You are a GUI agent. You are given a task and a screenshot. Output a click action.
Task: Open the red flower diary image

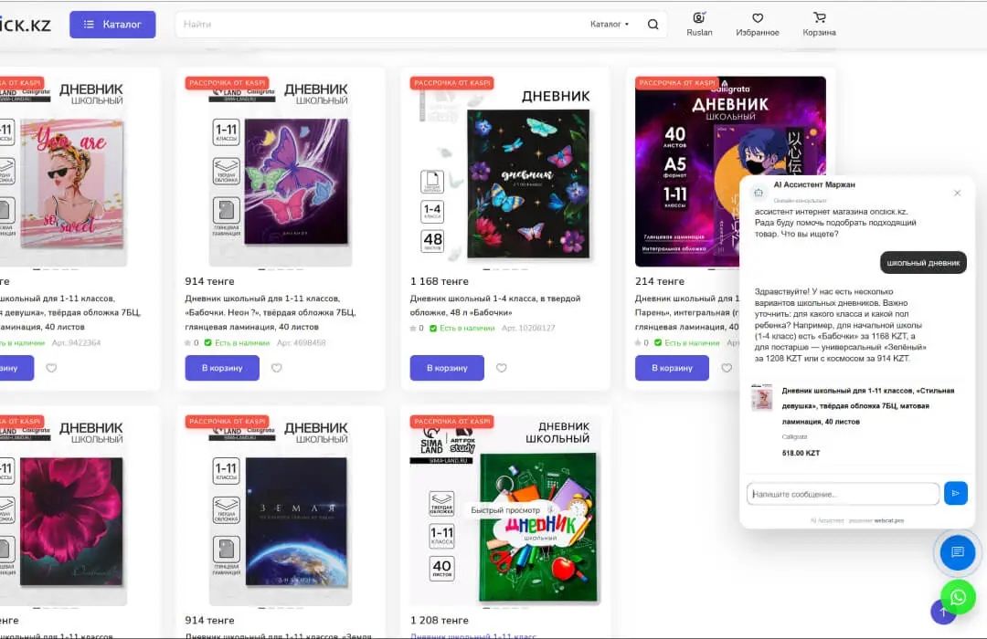(x=63, y=510)
